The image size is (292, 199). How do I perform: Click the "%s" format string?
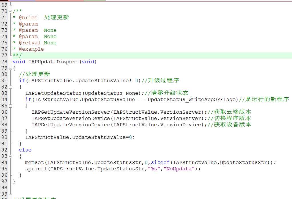click(154, 169)
